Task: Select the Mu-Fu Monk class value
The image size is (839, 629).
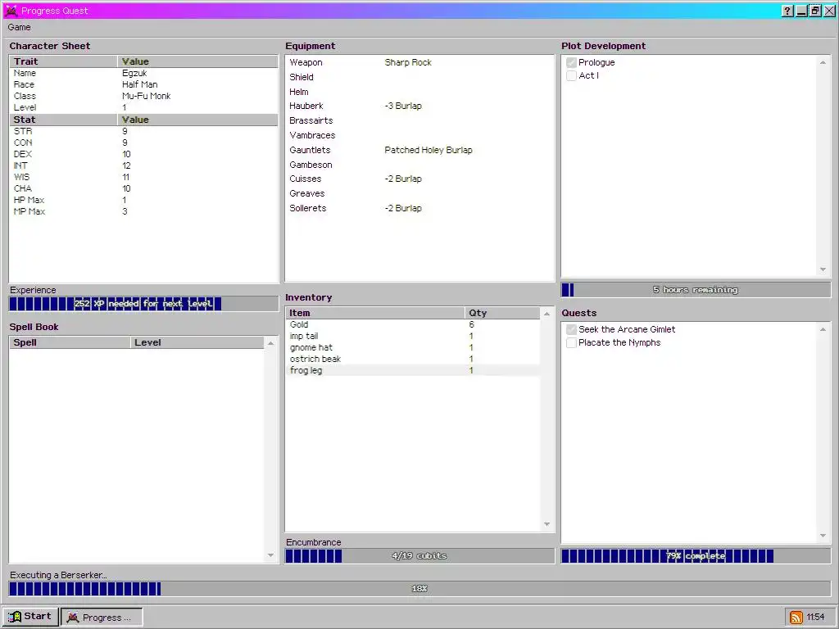Action: 146,97
